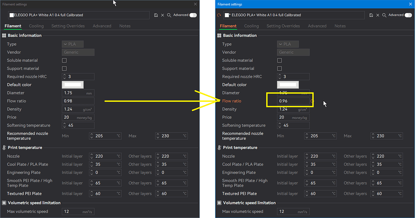416x218 pixels.
Task: Click Nozzle Initial layer 220 stepper, left window
Action: pyautogui.click(x=92, y=156)
